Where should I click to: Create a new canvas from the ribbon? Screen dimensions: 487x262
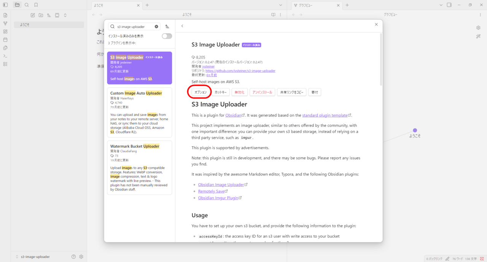pyautogui.click(x=5, y=32)
